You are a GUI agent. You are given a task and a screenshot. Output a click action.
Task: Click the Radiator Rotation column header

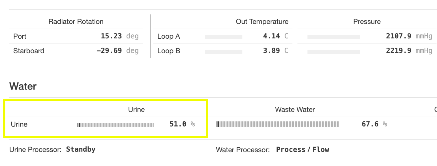click(x=76, y=22)
